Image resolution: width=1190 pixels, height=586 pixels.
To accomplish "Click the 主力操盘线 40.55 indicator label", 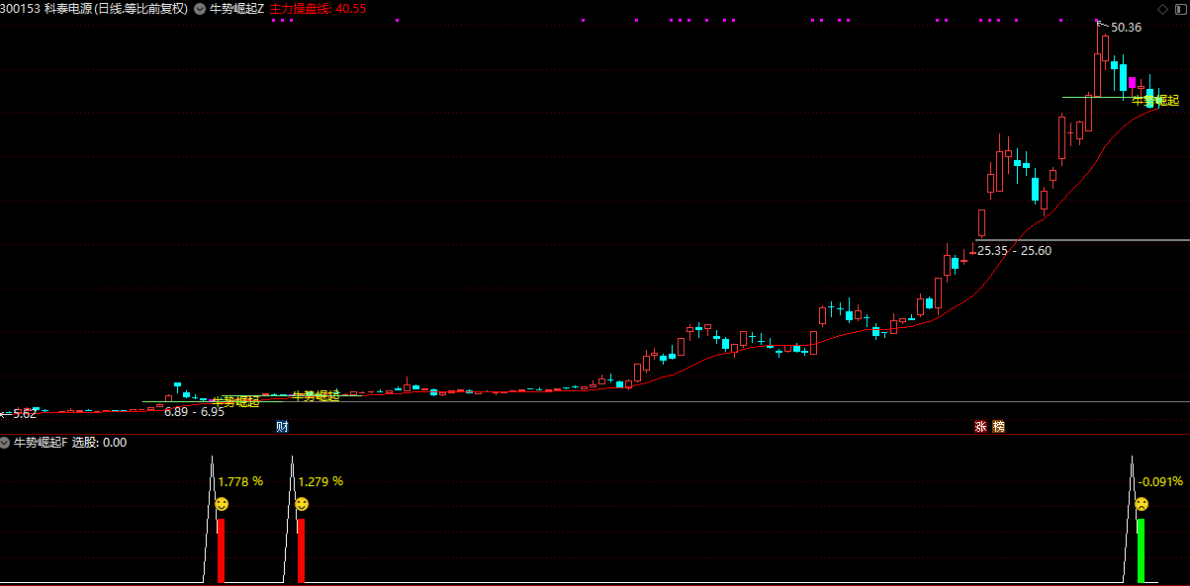I will pos(318,9).
